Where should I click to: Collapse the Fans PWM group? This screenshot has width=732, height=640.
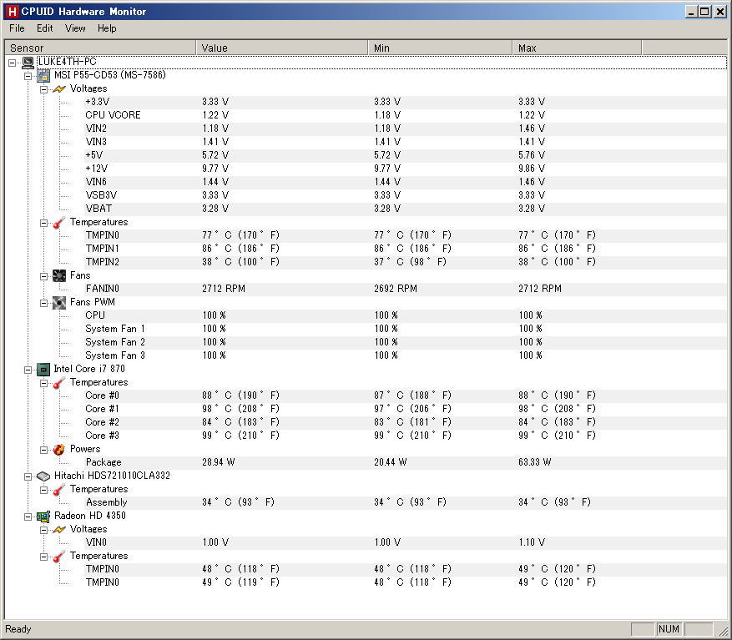[44, 303]
